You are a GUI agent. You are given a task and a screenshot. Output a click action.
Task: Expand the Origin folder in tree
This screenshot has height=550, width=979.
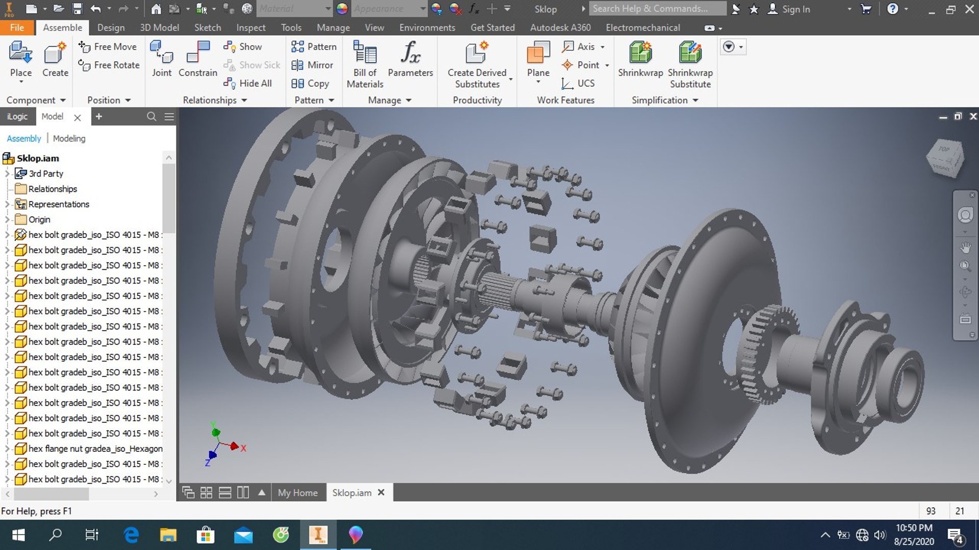[x=6, y=219]
